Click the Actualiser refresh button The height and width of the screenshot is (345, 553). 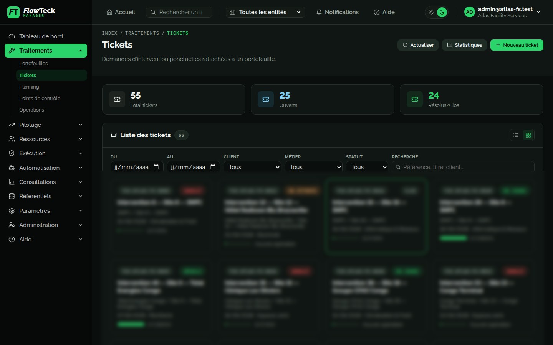click(x=418, y=45)
